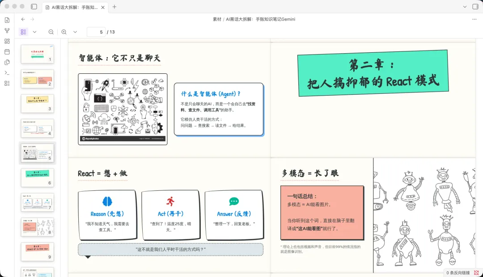Screen dimensions: 483x277
Task: Click the text 多模态 = AI能看图片。
Action: tap(309, 204)
